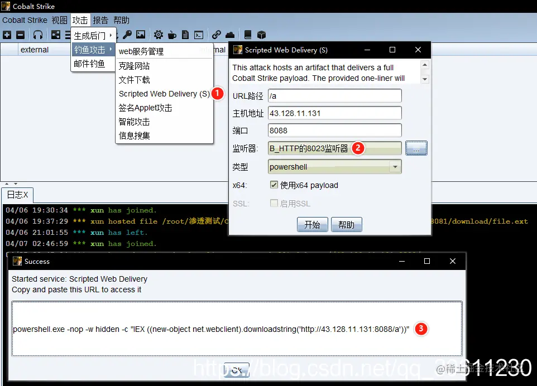Viewport: 537px width, 386px height.
Task: Click the document icon in toolbar
Action: (185, 35)
